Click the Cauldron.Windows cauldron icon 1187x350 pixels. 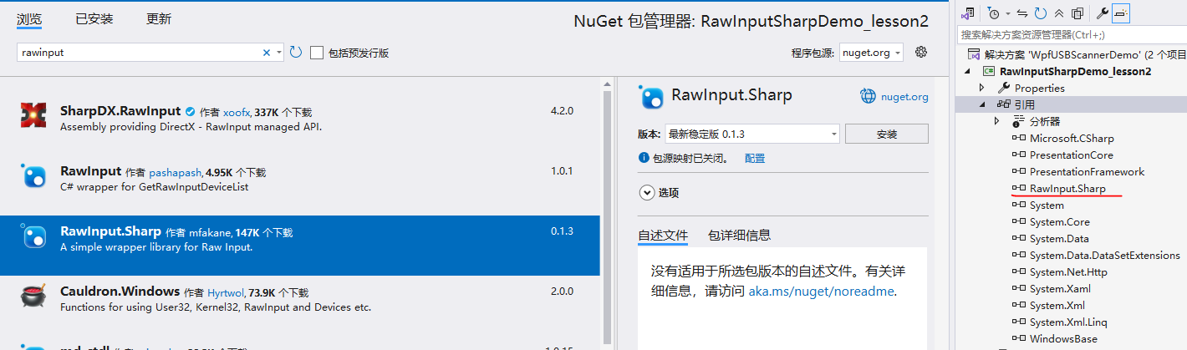click(x=33, y=297)
